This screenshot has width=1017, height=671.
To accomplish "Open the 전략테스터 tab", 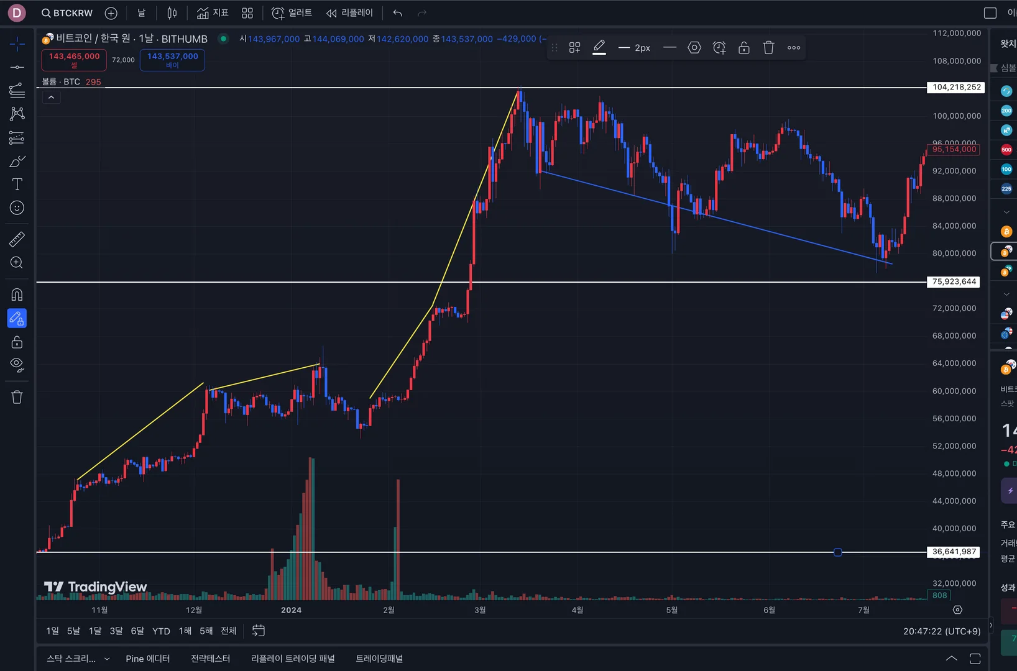I will tap(210, 659).
